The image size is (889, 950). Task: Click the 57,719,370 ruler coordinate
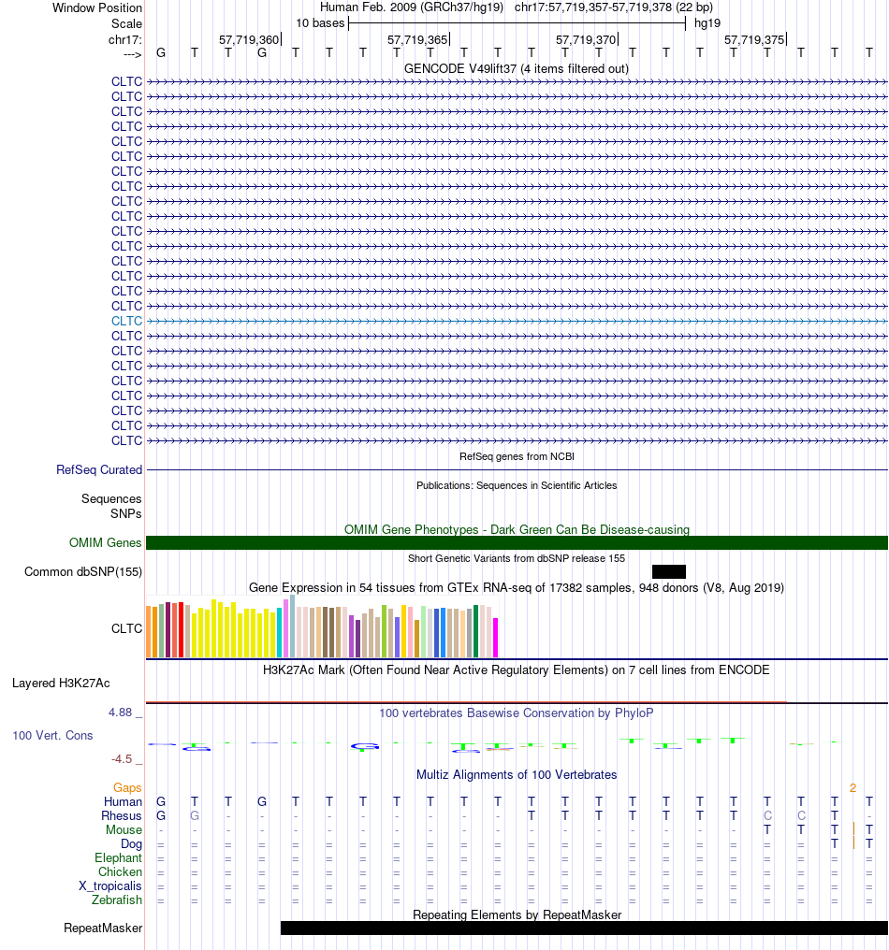coord(586,40)
